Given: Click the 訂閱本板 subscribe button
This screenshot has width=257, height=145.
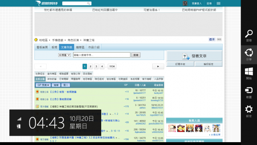Looking at the screenshot, I should pyautogui.click(x=180, y=64).
